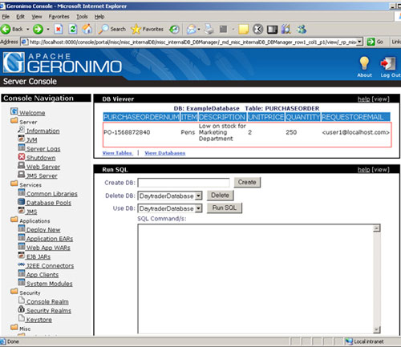
Task: Click the Log Out door icon
Action: click(388, 64)
